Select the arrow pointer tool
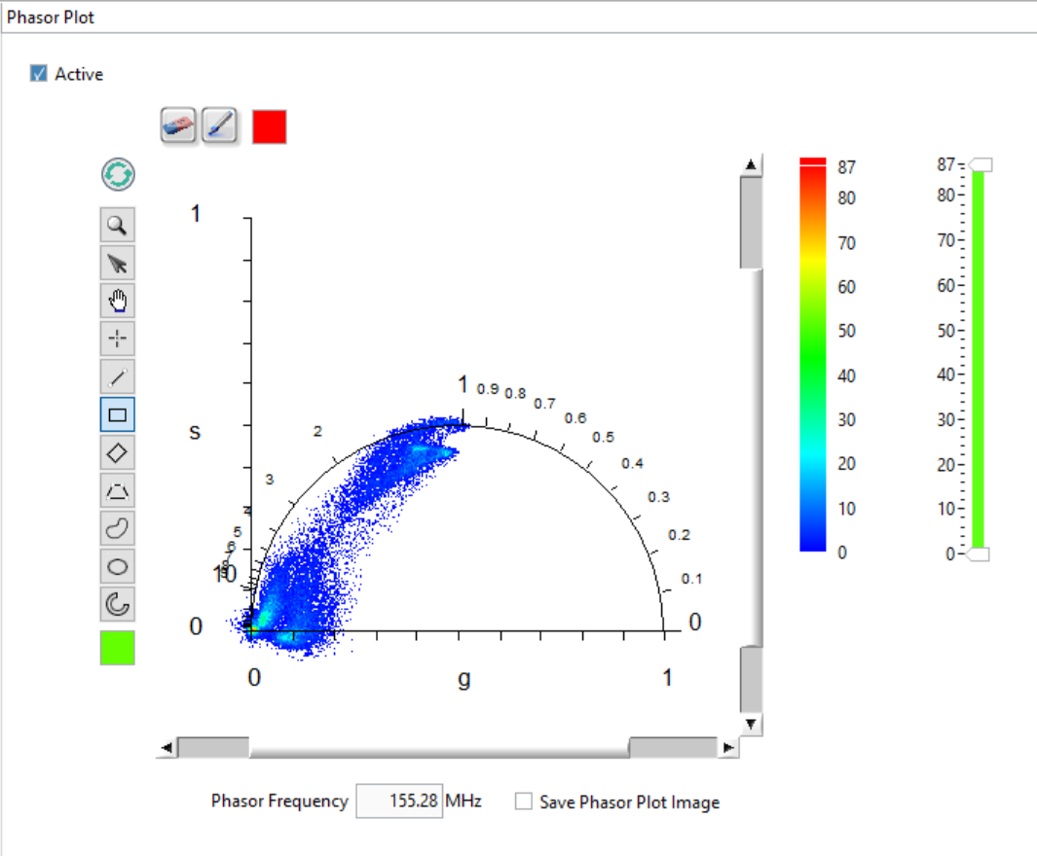The height and width of the screenshot is (856, 1037). click(x=118, y=263)
